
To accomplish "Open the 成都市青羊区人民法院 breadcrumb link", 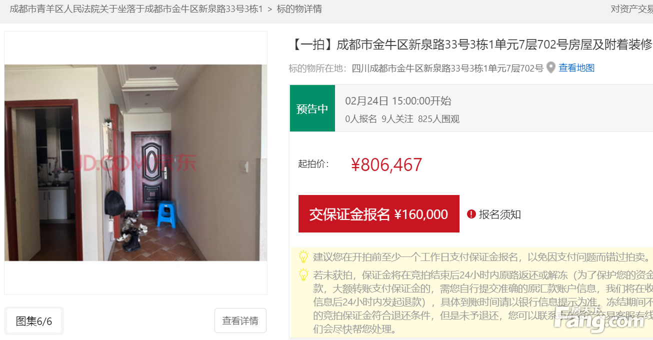I will (136, 9).
